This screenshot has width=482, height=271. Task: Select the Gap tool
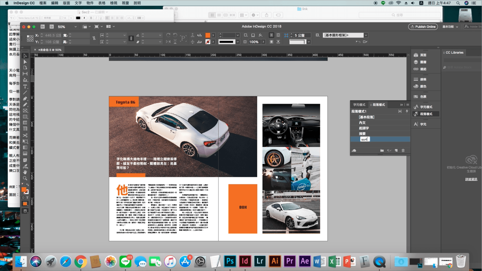click(25, 74)
